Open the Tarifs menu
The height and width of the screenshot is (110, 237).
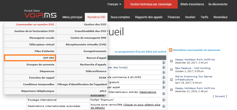click(x=204, y=17)
